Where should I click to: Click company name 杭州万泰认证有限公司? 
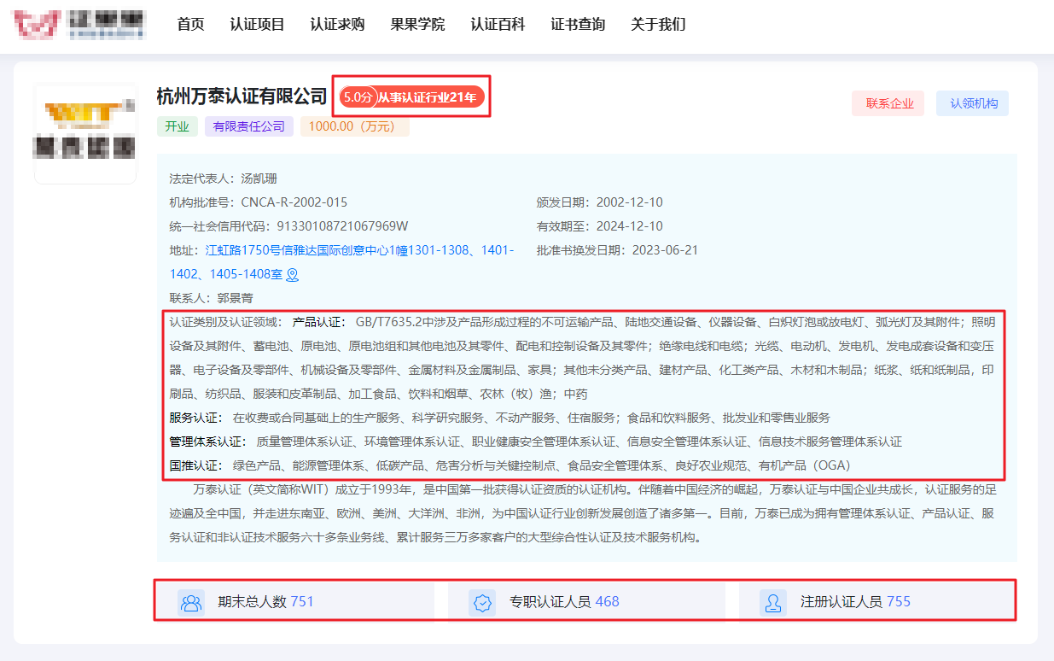[x=242, y=97]
